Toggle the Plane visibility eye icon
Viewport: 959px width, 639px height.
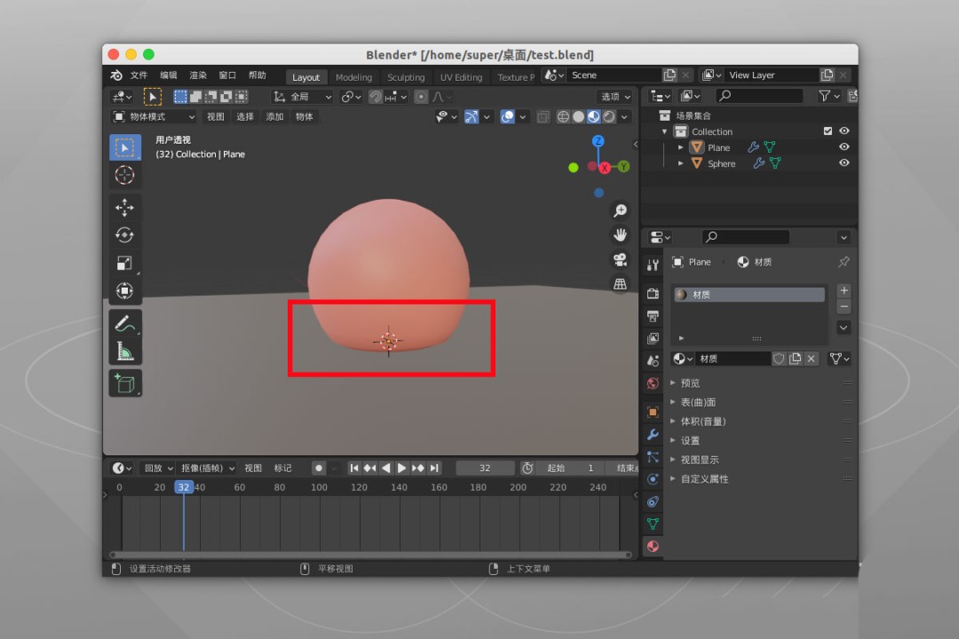[x=844, y=146]
